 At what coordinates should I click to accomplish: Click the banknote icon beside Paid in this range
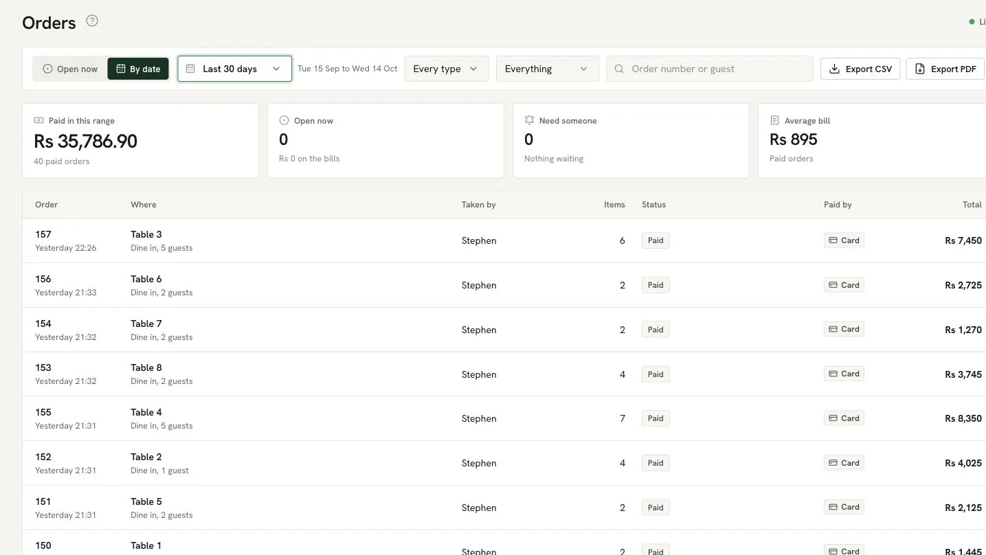pos(38,120)
